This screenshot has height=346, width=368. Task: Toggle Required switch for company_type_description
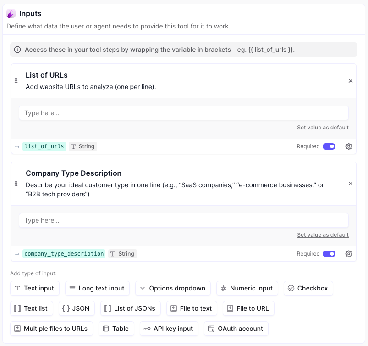click(x=329, y=254)
